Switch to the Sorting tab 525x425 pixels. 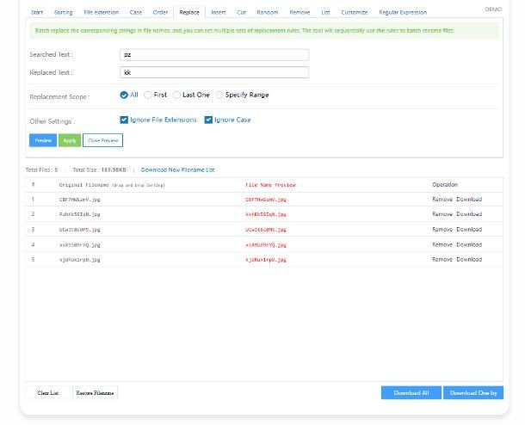tap(64, 13)
